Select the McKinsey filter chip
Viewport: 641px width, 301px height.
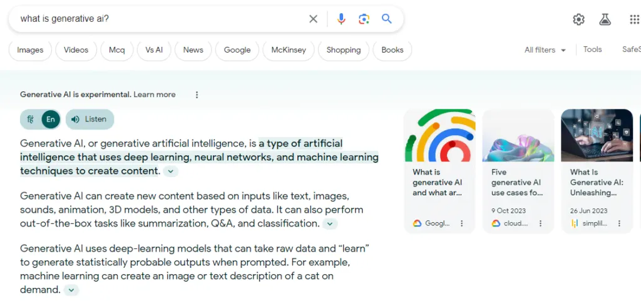pyautogui.click(x=289, y=50)
